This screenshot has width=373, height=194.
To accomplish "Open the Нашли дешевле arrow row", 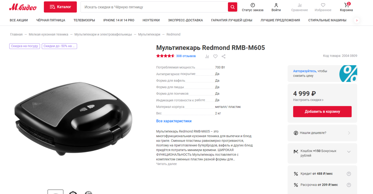I will [x=322, y=133].
